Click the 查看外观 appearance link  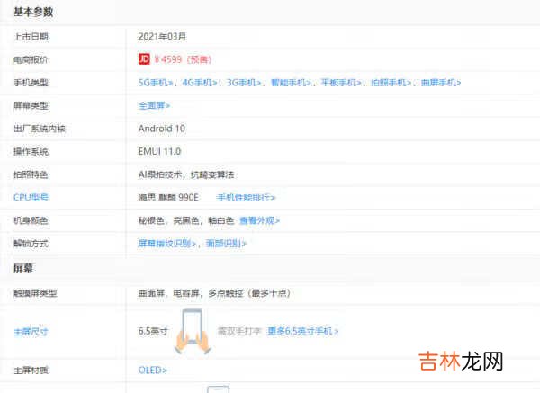pos(259,220)
